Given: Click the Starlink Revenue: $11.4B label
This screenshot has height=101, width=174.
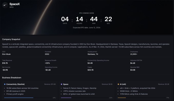Looking at the screenshot, I should click(50, 84).
